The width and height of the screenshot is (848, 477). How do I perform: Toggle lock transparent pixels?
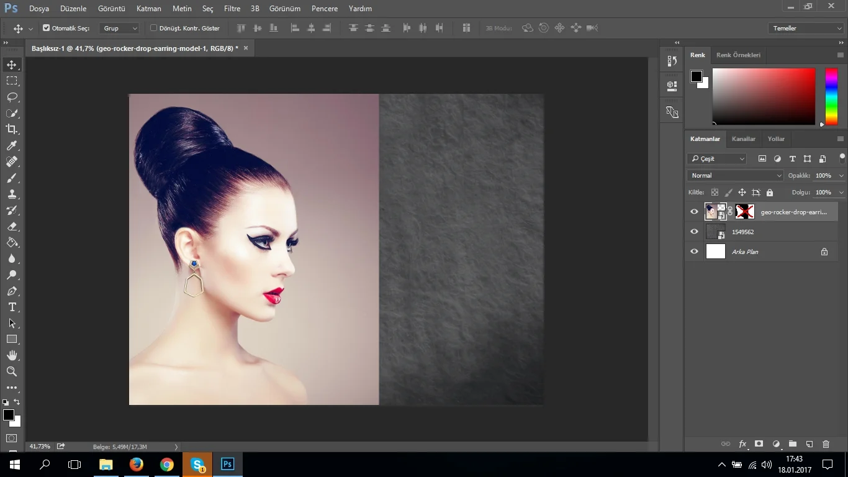[x=715, y=193]
